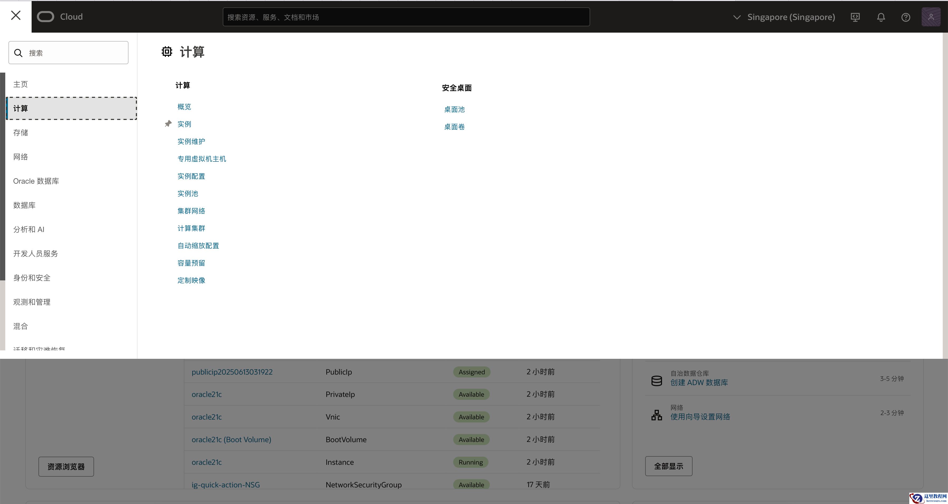This screenshot has height=504, width=948.
Task: Open the help question mark icon
Action: click(906, 17)
